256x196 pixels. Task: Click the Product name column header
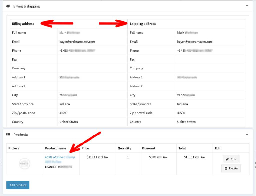55,148
